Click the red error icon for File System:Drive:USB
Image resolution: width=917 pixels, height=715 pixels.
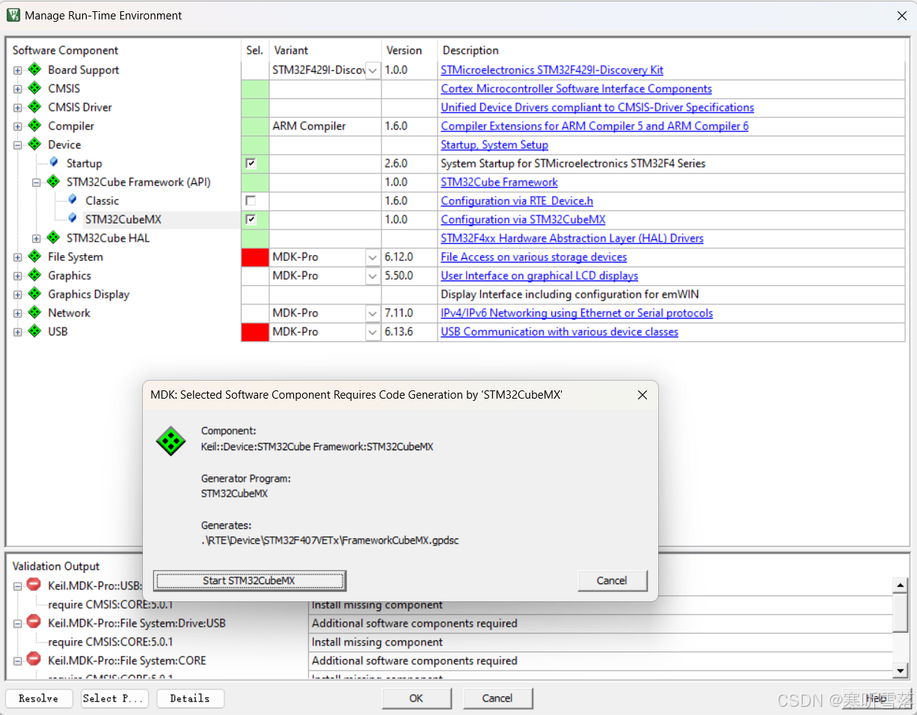34,622
